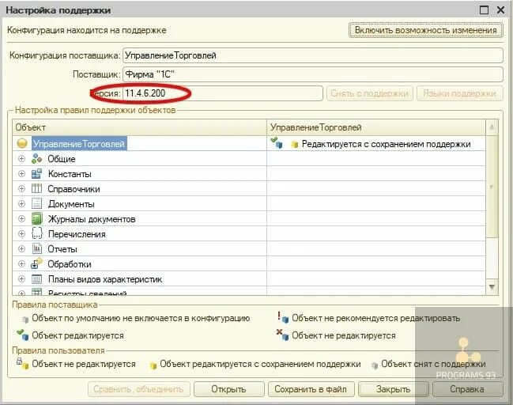Expand the Отчеты tree node
The width and height of the screenshot is (513, 405).
(x=21, y=249)
